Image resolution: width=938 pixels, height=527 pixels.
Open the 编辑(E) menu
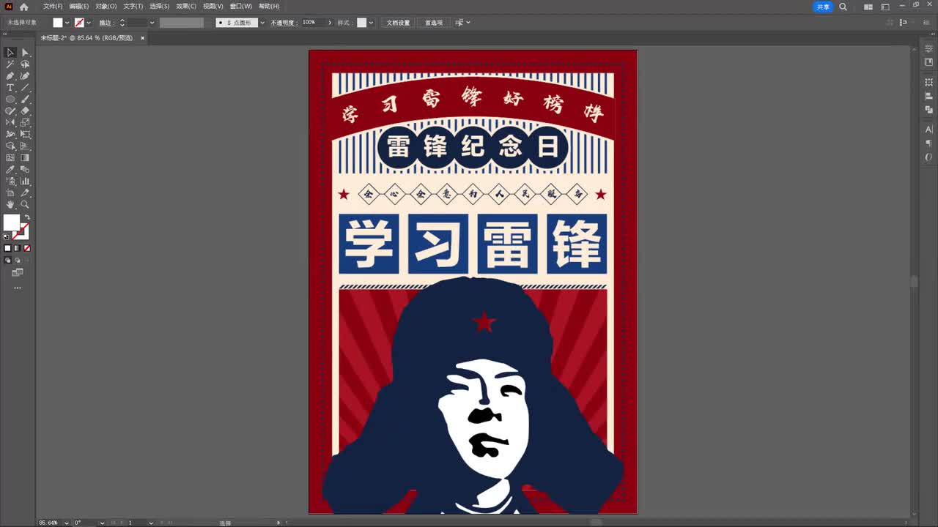(79, 7)
